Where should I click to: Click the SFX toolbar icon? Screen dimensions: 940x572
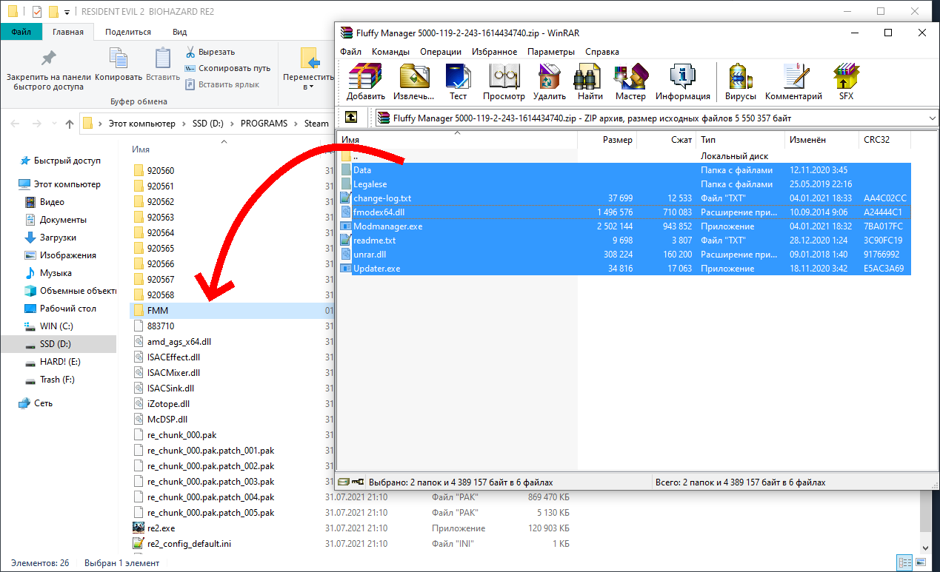coord(846,81)
